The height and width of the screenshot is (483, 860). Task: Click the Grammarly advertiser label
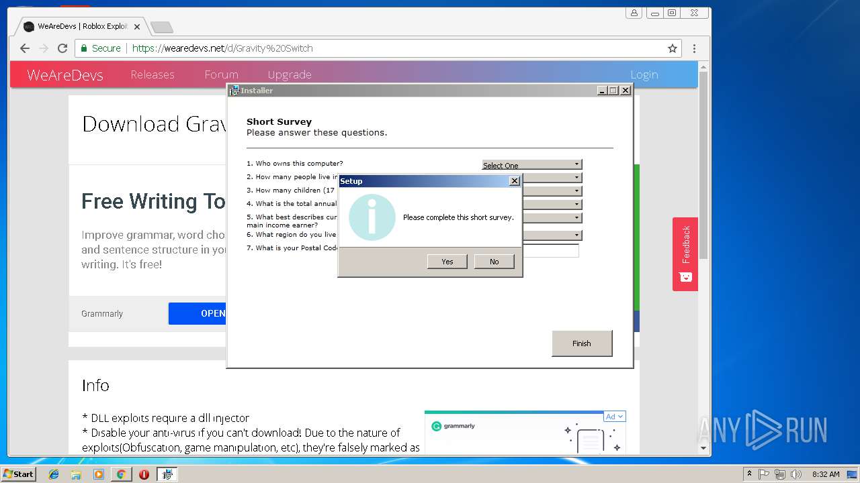point(102,313)
